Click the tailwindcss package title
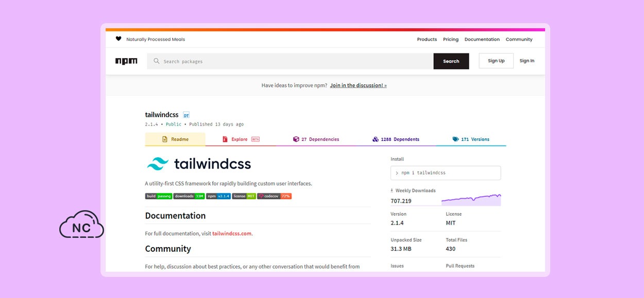The height and width of the screenshot is (298, 644). (x=162, y=115)
